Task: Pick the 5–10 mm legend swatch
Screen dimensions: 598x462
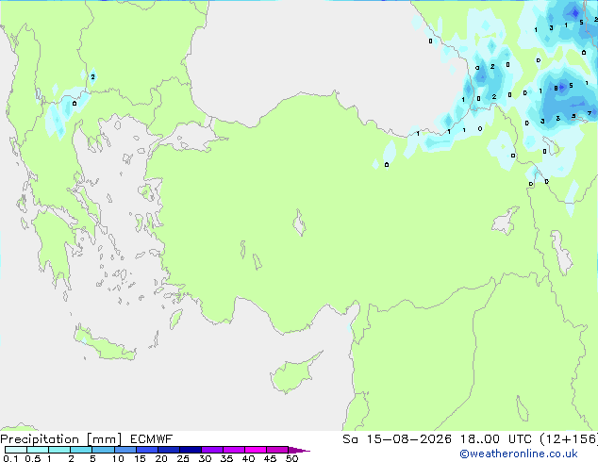Action: [x=103, y=450]
